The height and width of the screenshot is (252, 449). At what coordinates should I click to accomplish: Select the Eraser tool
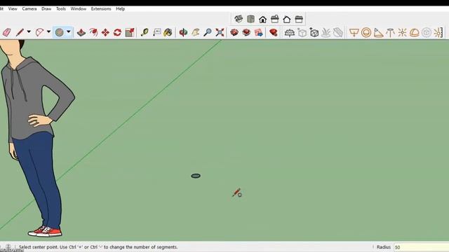[x=7, y=32]
